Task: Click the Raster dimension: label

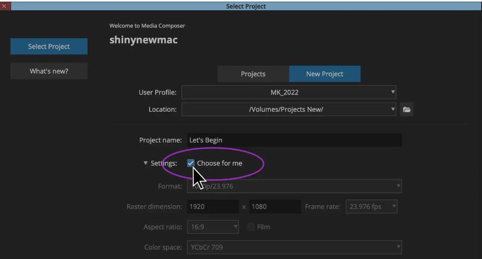Action: (154, 207)
